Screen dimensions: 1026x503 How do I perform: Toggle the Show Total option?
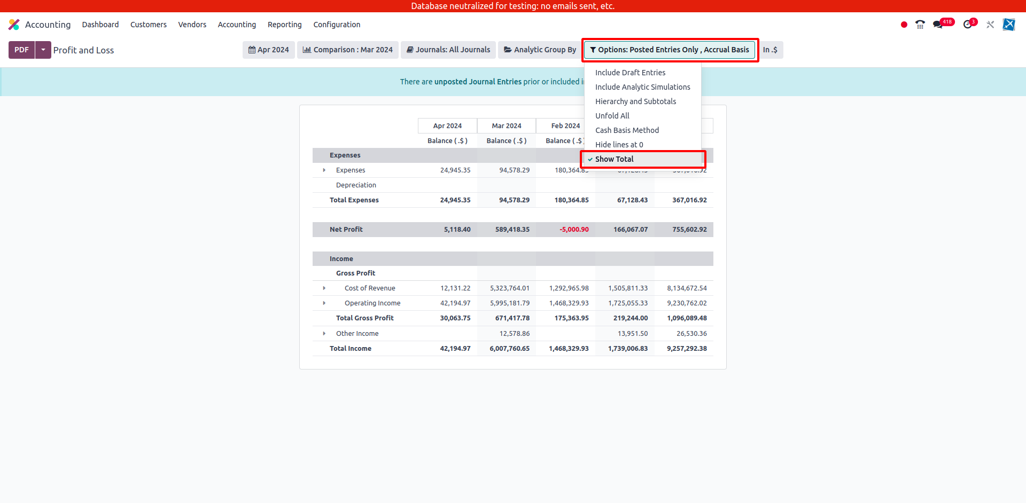614,159
